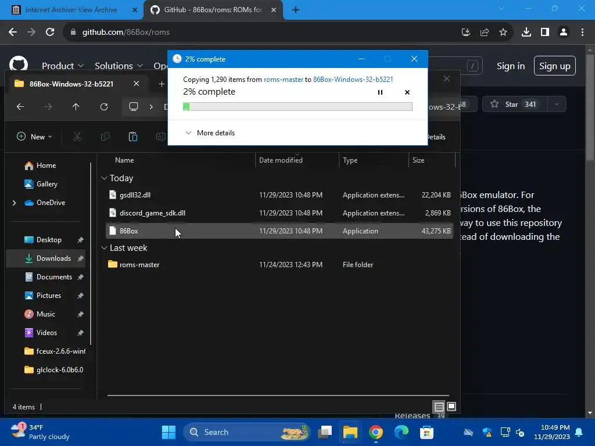Open GitHub Product menu

coord(63,66)
